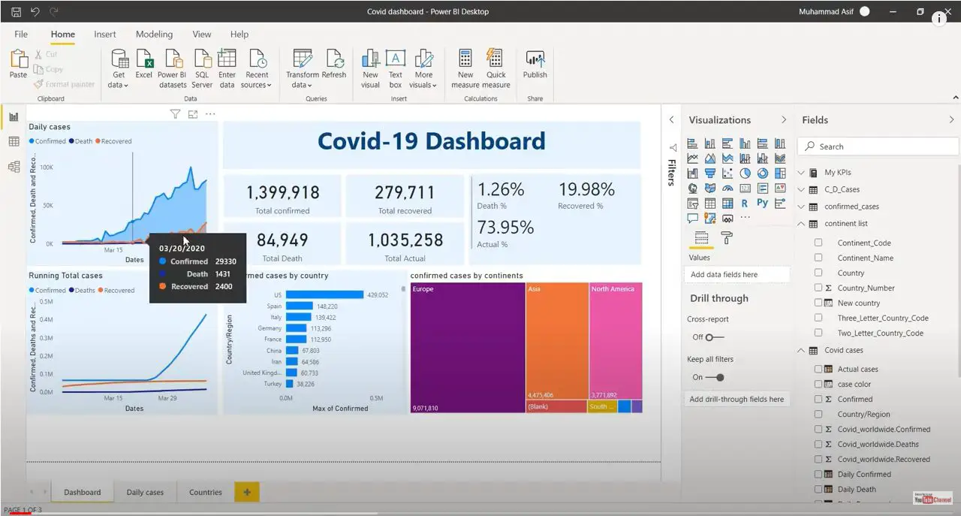Choose the area chart visual
961x516 pixels.
pos(710,158)
